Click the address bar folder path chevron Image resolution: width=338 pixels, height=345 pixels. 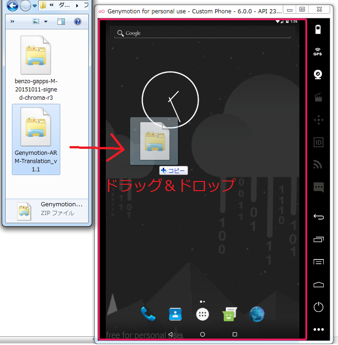[77, 6]
